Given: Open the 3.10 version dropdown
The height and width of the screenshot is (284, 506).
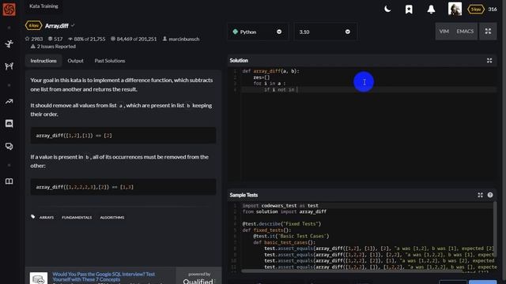Looking at the screenshot, I should 325,32.
